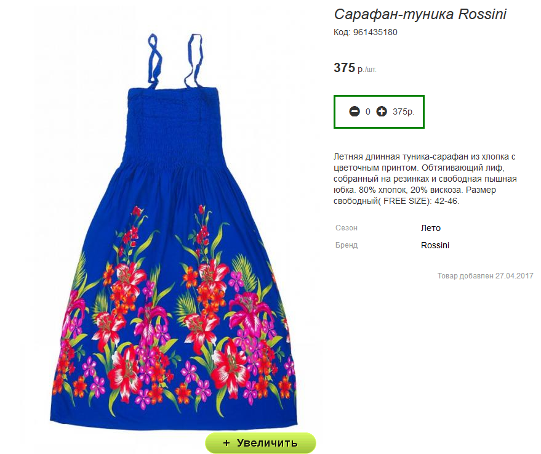The image size is (541, 454).
Task: Click the Лето season value
Action: [x=431, y=228]
